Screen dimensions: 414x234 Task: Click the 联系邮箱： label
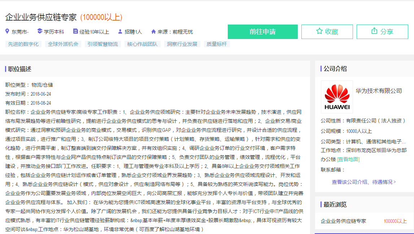pyautogui.click(x=333, y=170)
